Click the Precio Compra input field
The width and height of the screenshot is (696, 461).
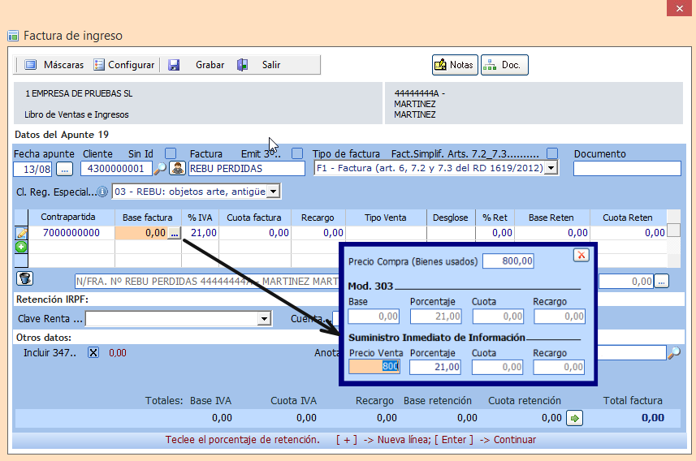pyautogui.click(x=508, y=261)
